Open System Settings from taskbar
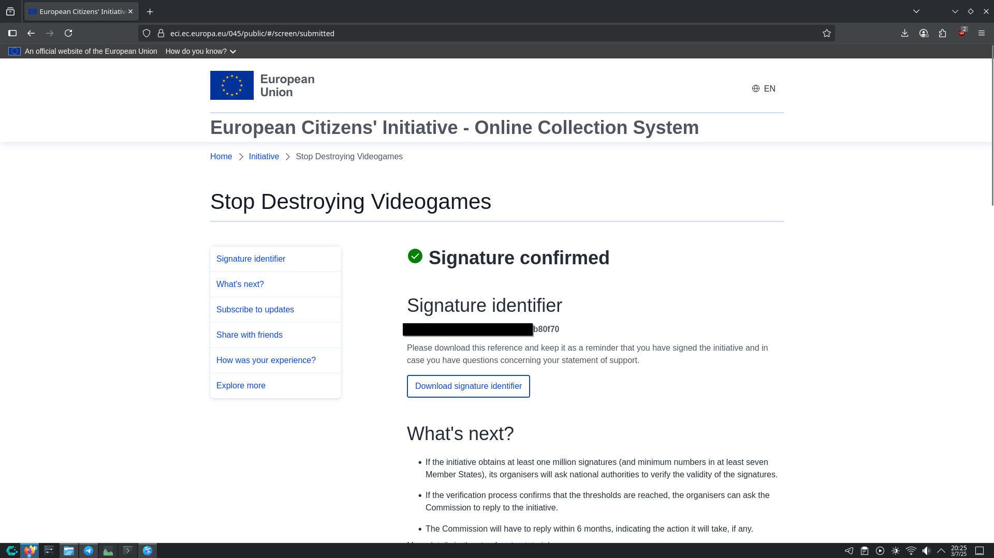The height and width of the screenshot is (558, 994). coord(49,551)
